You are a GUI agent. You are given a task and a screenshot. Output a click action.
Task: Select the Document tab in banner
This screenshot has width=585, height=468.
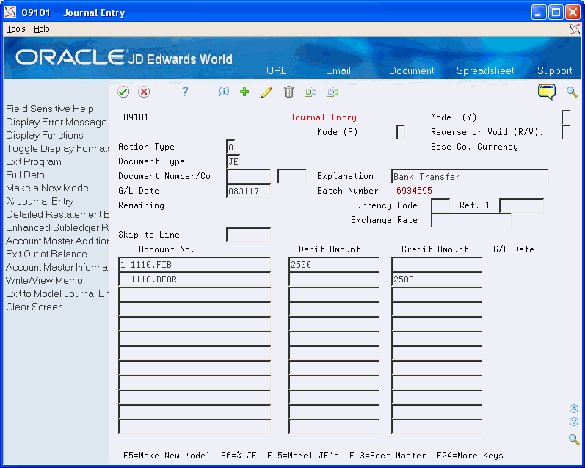pos(412,70)
